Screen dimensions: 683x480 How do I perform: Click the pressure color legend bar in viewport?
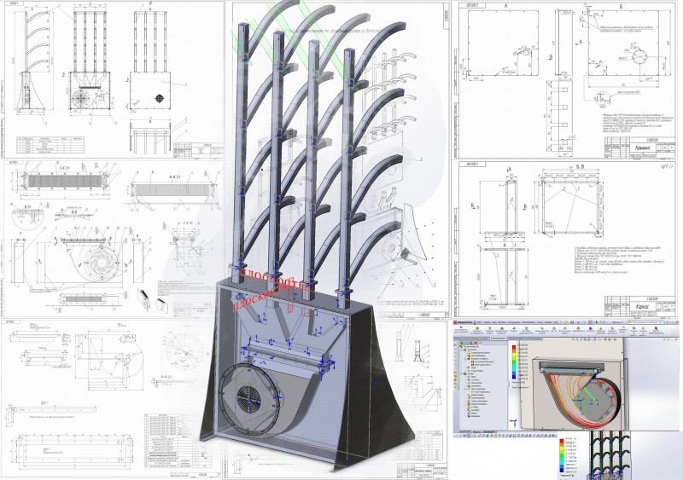tap(514, 361)
